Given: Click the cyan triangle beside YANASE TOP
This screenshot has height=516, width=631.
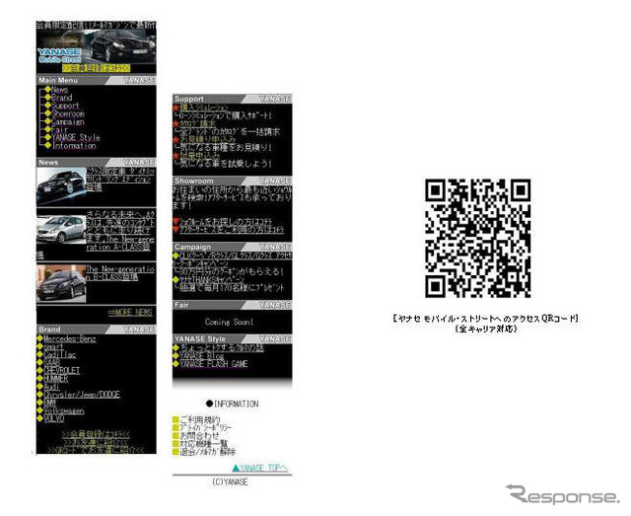Looking at the screenshot, I should [236, 468].
